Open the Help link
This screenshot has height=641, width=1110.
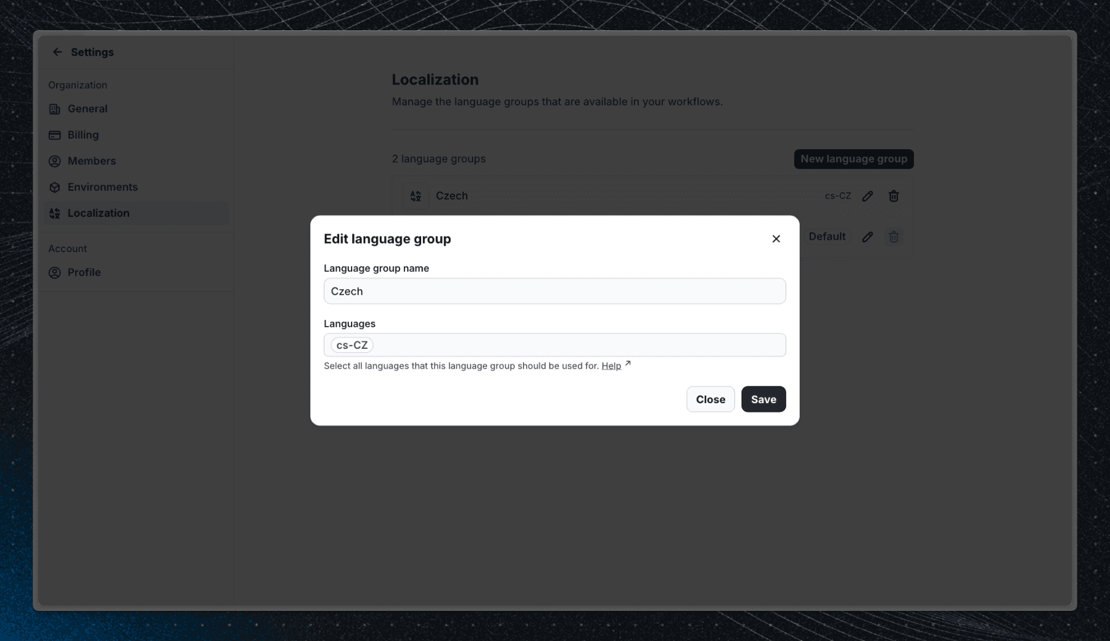point(611,366)
